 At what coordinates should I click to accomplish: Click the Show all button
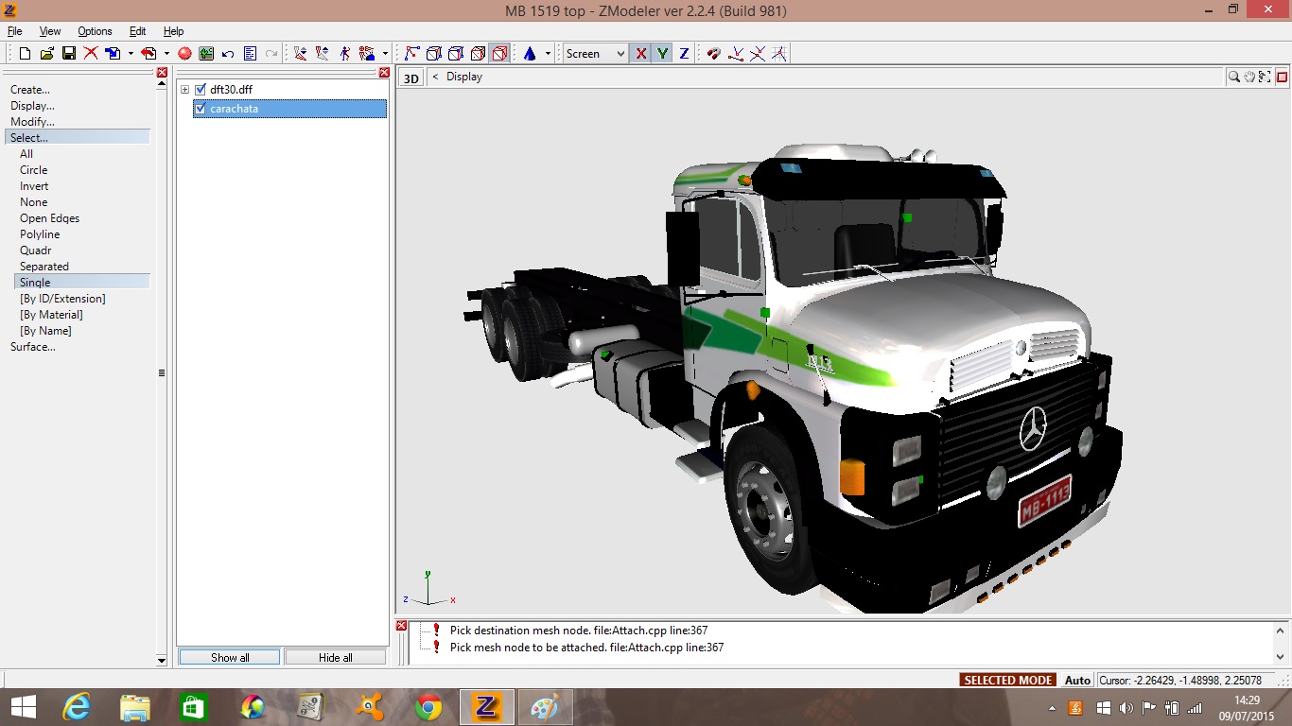tap(230, 657)
